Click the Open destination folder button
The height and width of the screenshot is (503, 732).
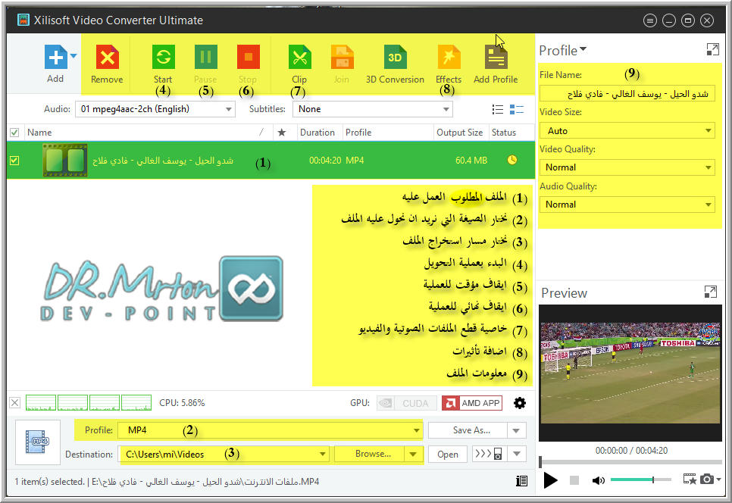448,454
